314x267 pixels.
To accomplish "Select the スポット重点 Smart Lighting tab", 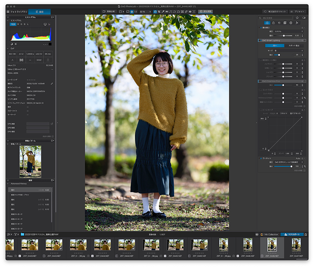I will 294,46.
